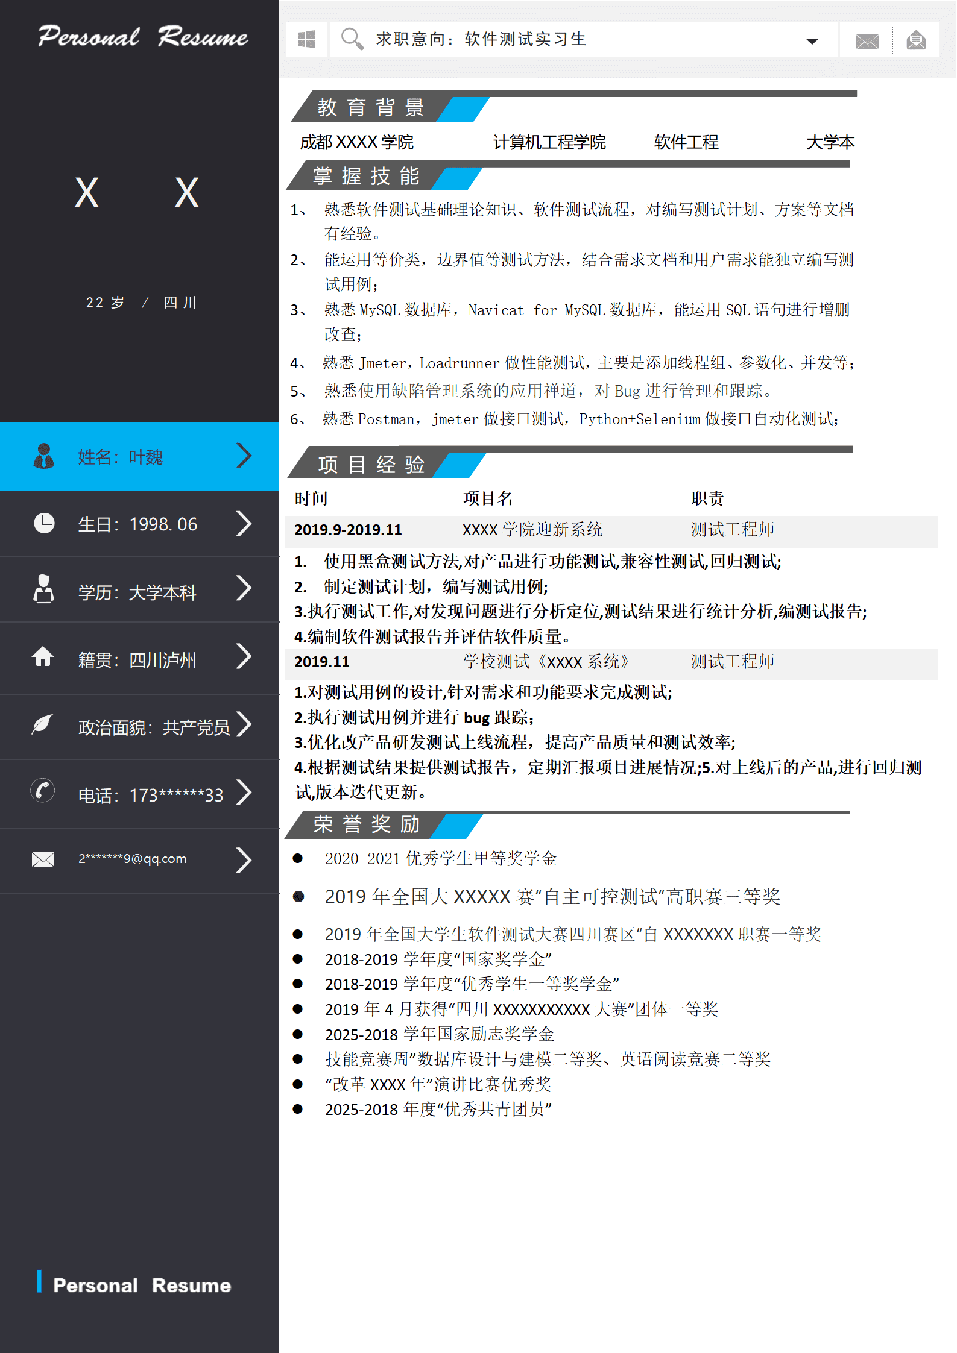The width and height of the screenshot is (957, 1353).
Task: Click the 电话：173******33 text
Action: tap(151, 796)
